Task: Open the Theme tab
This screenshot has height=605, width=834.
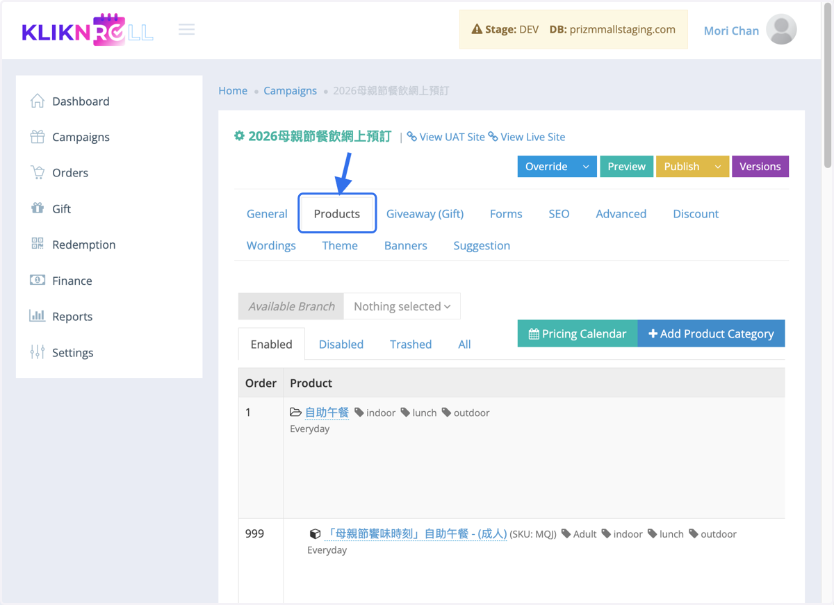Action: [340, 245]
